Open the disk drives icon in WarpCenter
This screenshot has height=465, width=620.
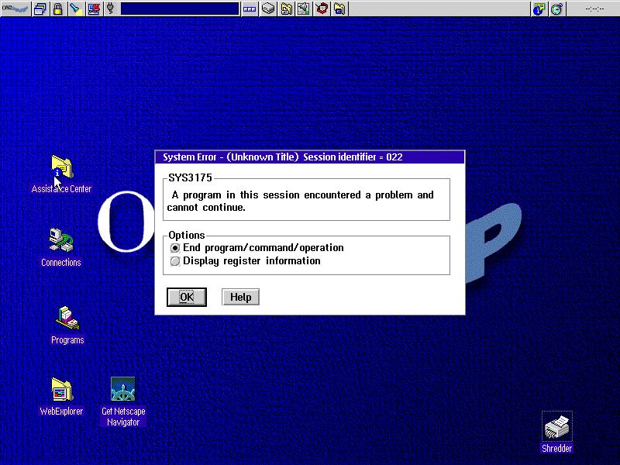pyautogui.click(x=268, y=9)
